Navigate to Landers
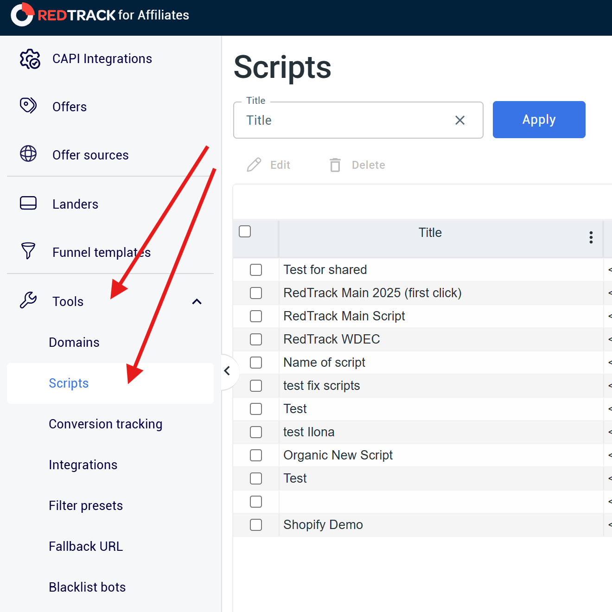Screen dimensions: 612x612 pyautogui.click(x=75, y=204)
